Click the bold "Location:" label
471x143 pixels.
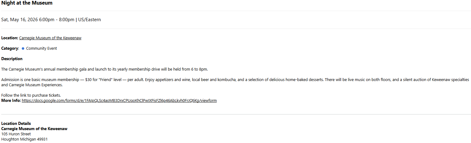10,38
